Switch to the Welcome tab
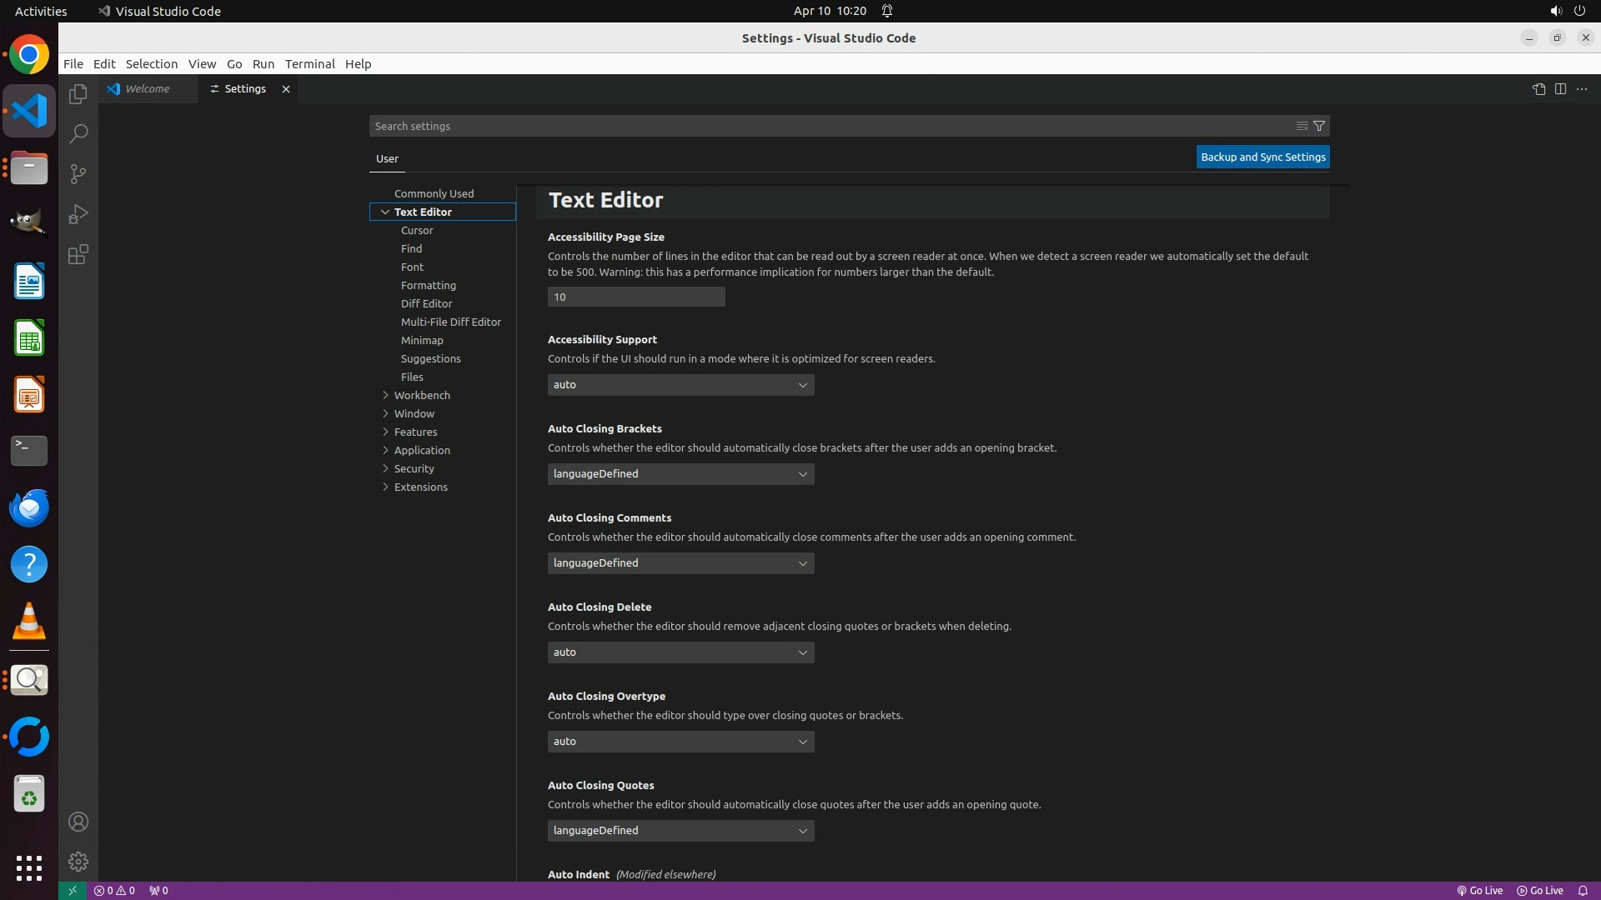Image resolution: width=1601 pixels, height=900 pixels. [x=148, y=89]
